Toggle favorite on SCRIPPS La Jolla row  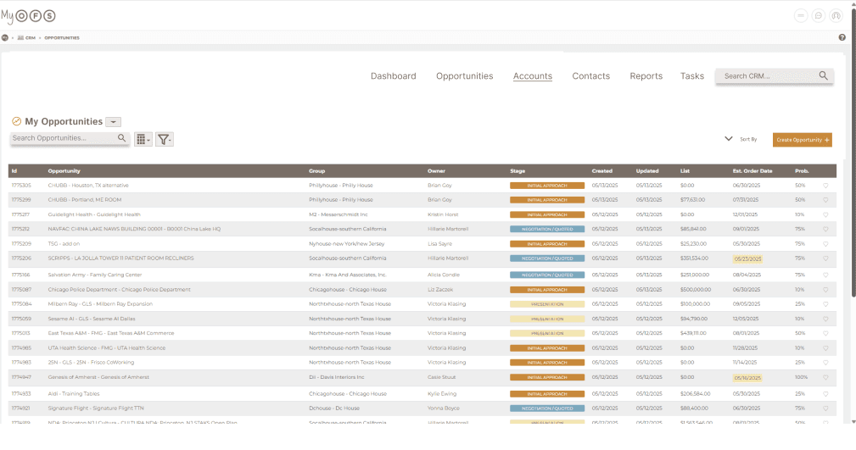pyautogui.click(x=825, y=258)
